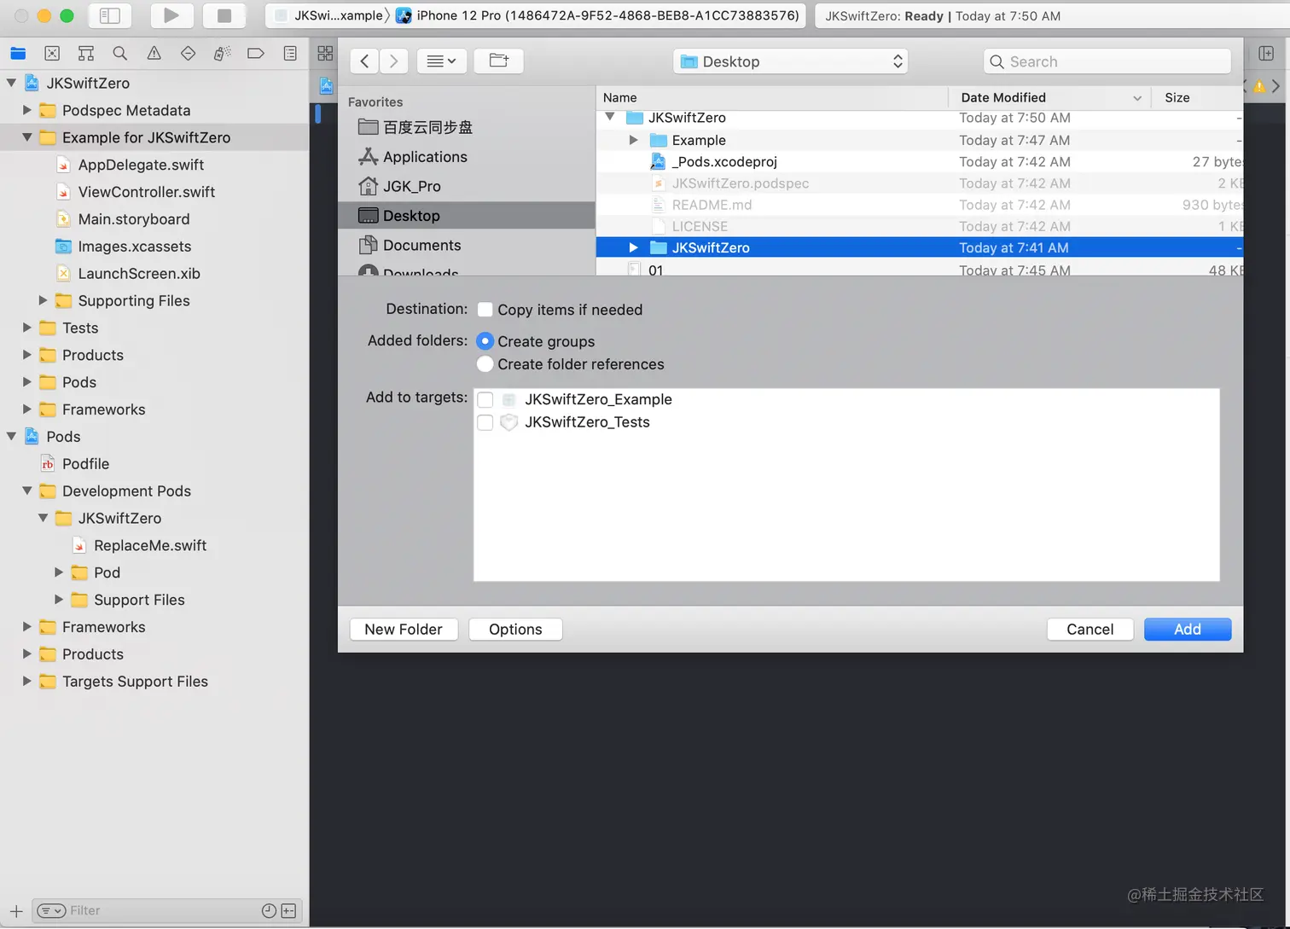Select Documents in Favorites sidebar

(466, 245)
